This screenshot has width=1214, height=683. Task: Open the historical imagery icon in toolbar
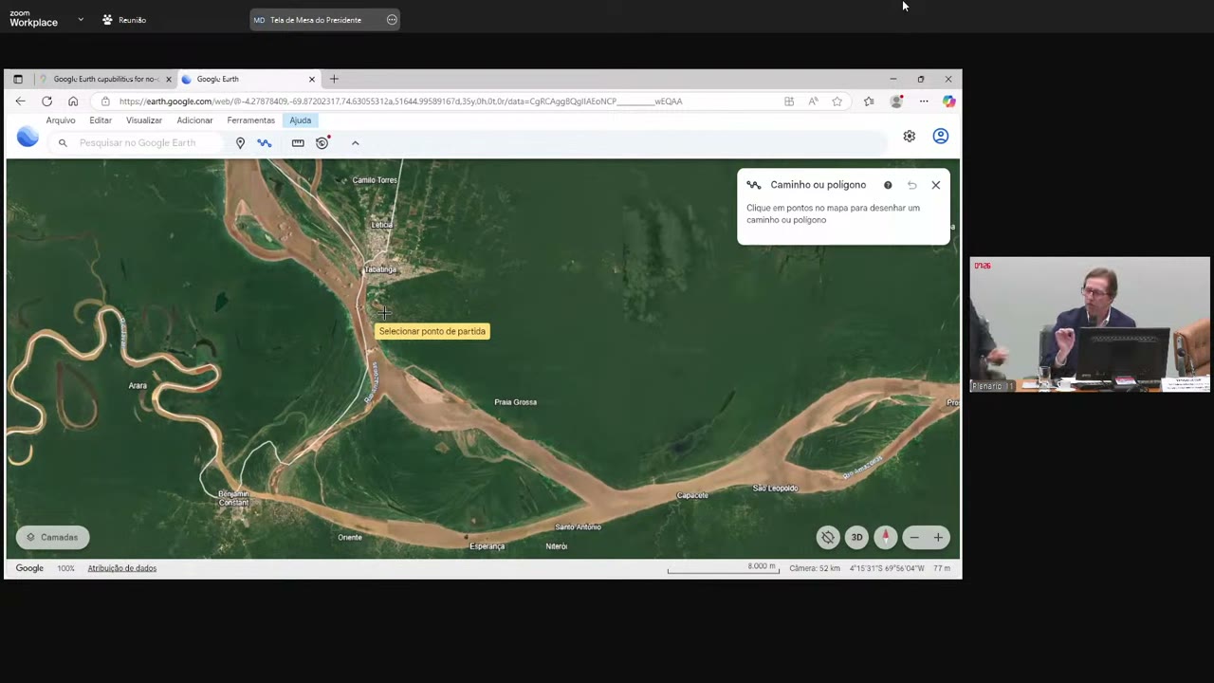[322, 142]
